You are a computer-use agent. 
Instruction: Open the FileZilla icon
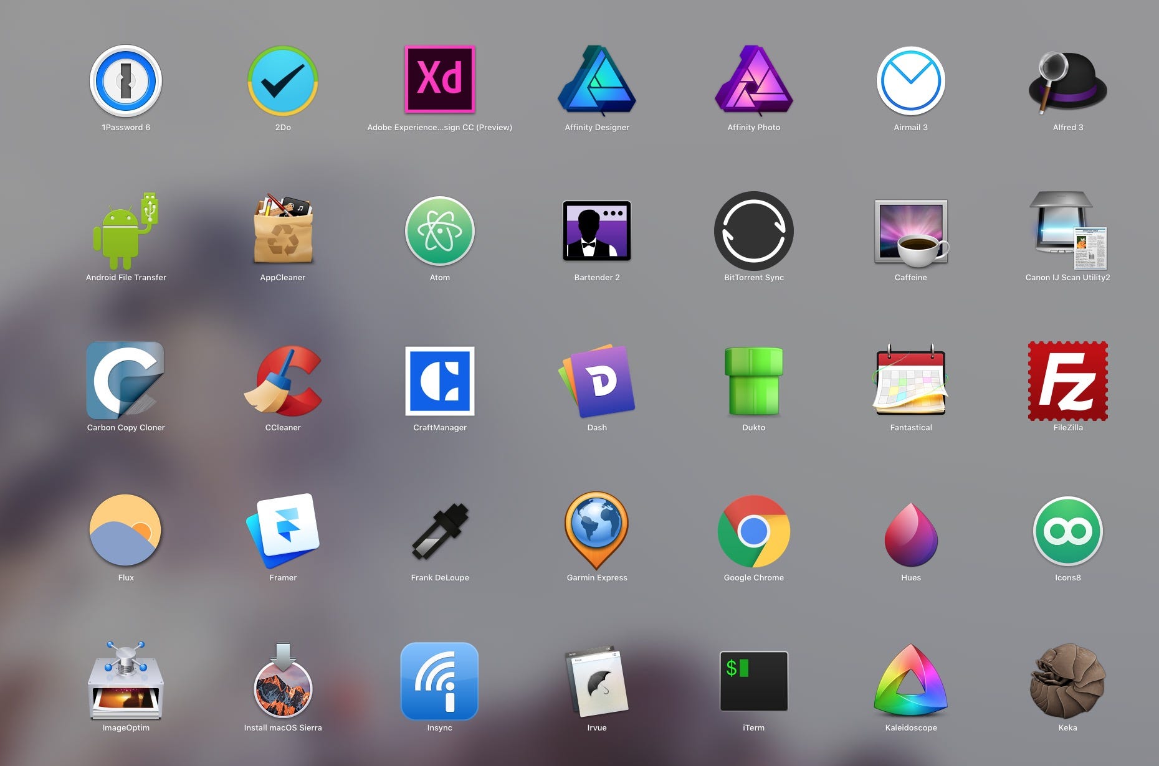pos(1068,381)
